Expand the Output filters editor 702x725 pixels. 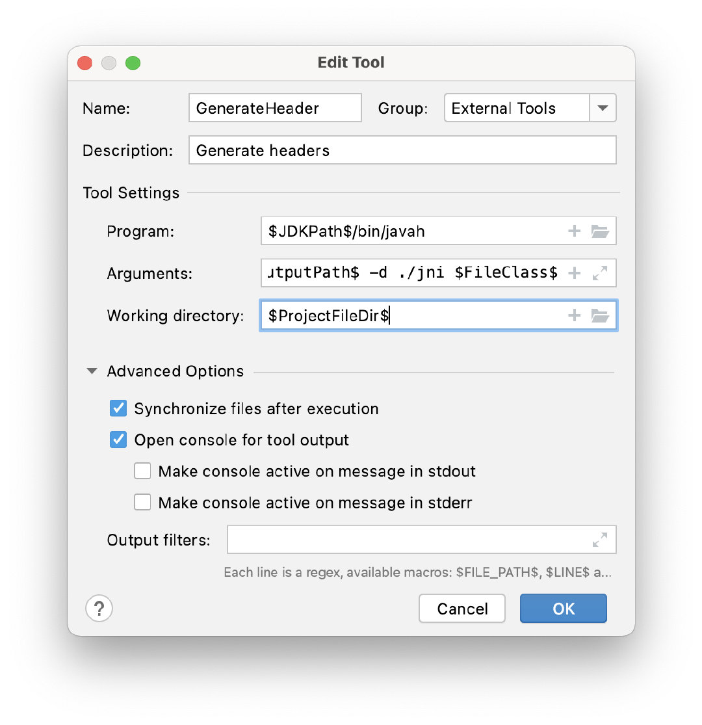603,539
